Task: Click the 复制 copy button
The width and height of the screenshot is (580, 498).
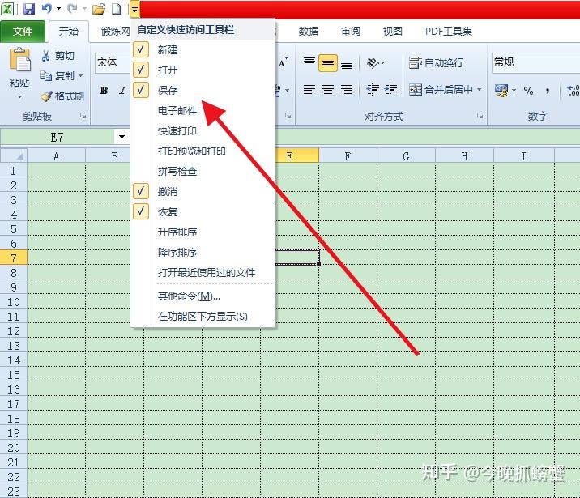Action: (57, 76)
